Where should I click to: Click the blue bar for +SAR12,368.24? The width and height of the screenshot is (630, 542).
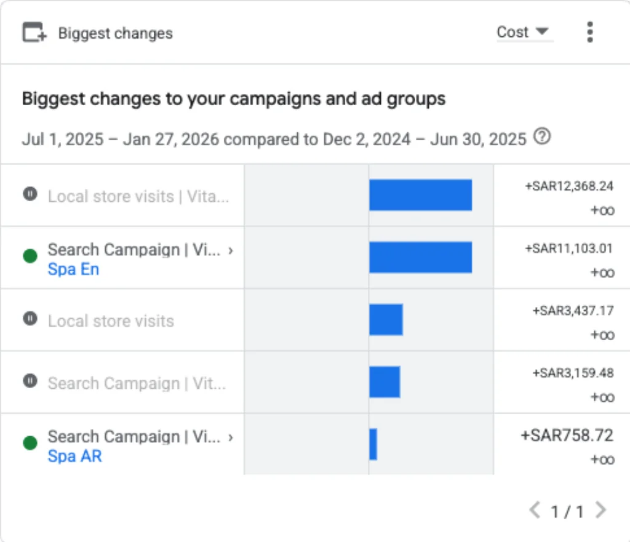pyautogui.click(x=421, y=195)
